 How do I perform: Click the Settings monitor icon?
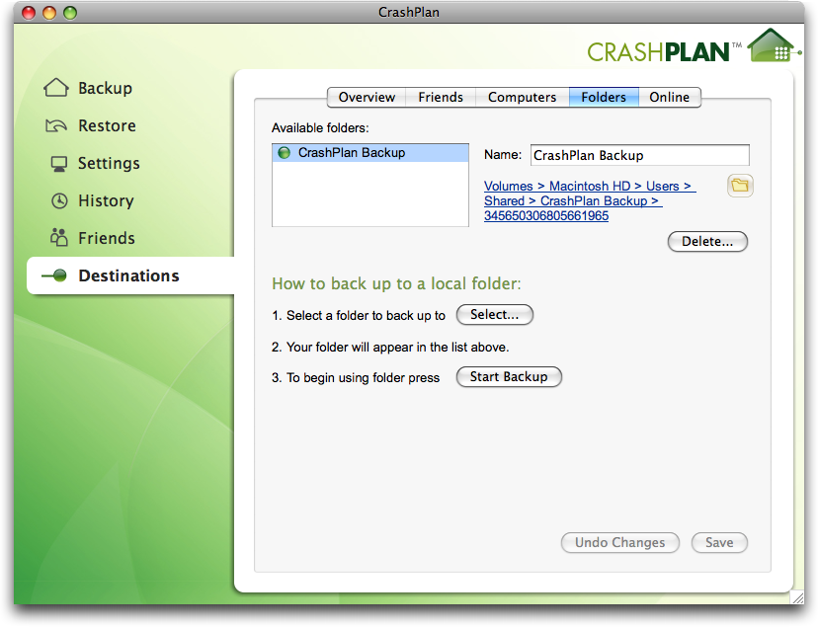[x=59, y=163]
